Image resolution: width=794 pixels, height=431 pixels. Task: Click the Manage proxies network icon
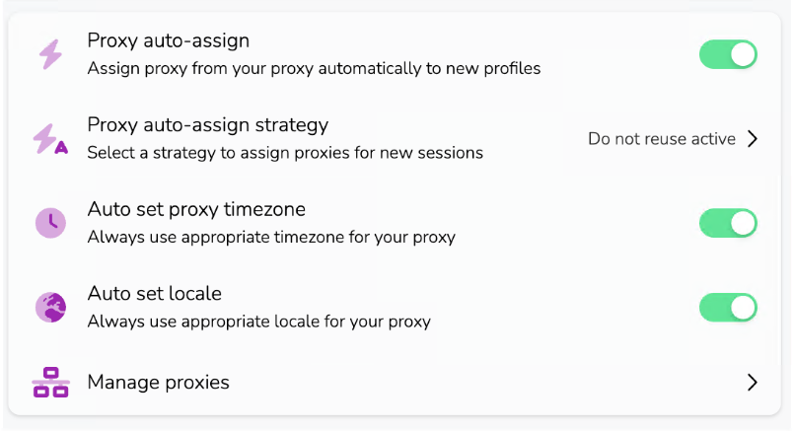50,383
